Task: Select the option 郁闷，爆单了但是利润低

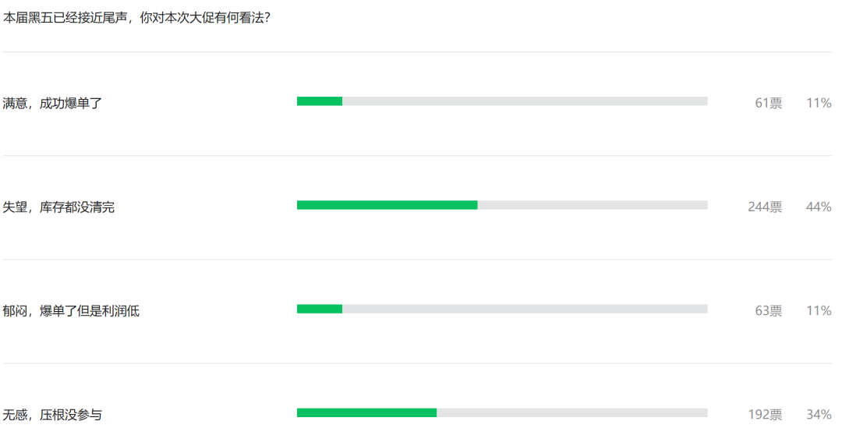Action: pyautogui.click(x=71, y=310)
